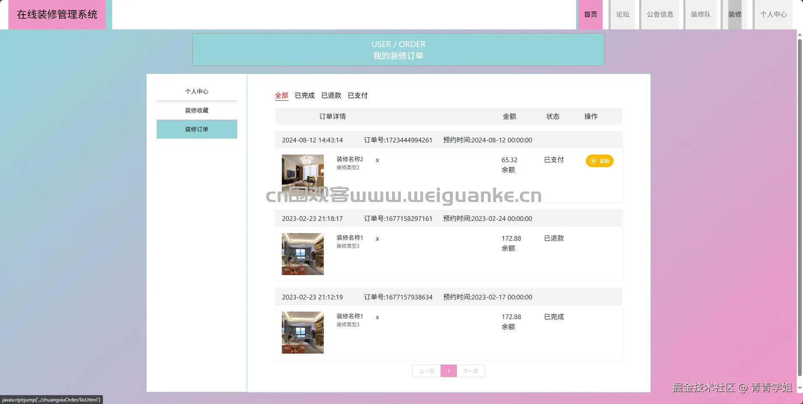Viewport: 803px width, 404px height.
Task: Click timestamp 2024-08-12 14:43:14
Action: click(x=312, y=140)
